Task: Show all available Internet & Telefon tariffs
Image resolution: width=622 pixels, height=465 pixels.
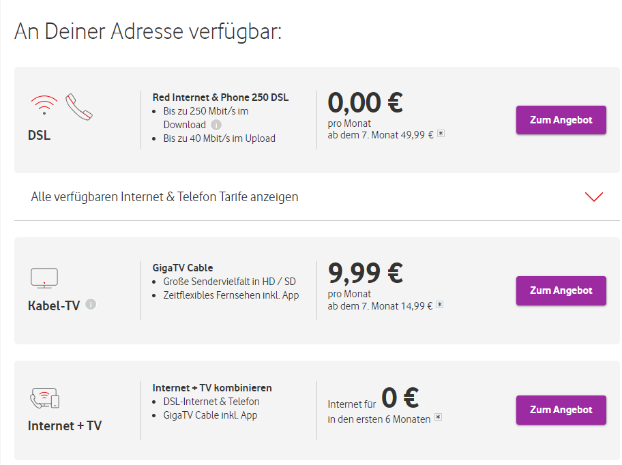Action: 164,197
